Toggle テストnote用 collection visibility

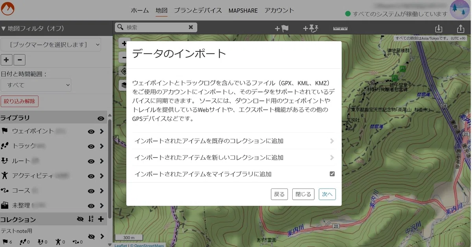point(92,236)
